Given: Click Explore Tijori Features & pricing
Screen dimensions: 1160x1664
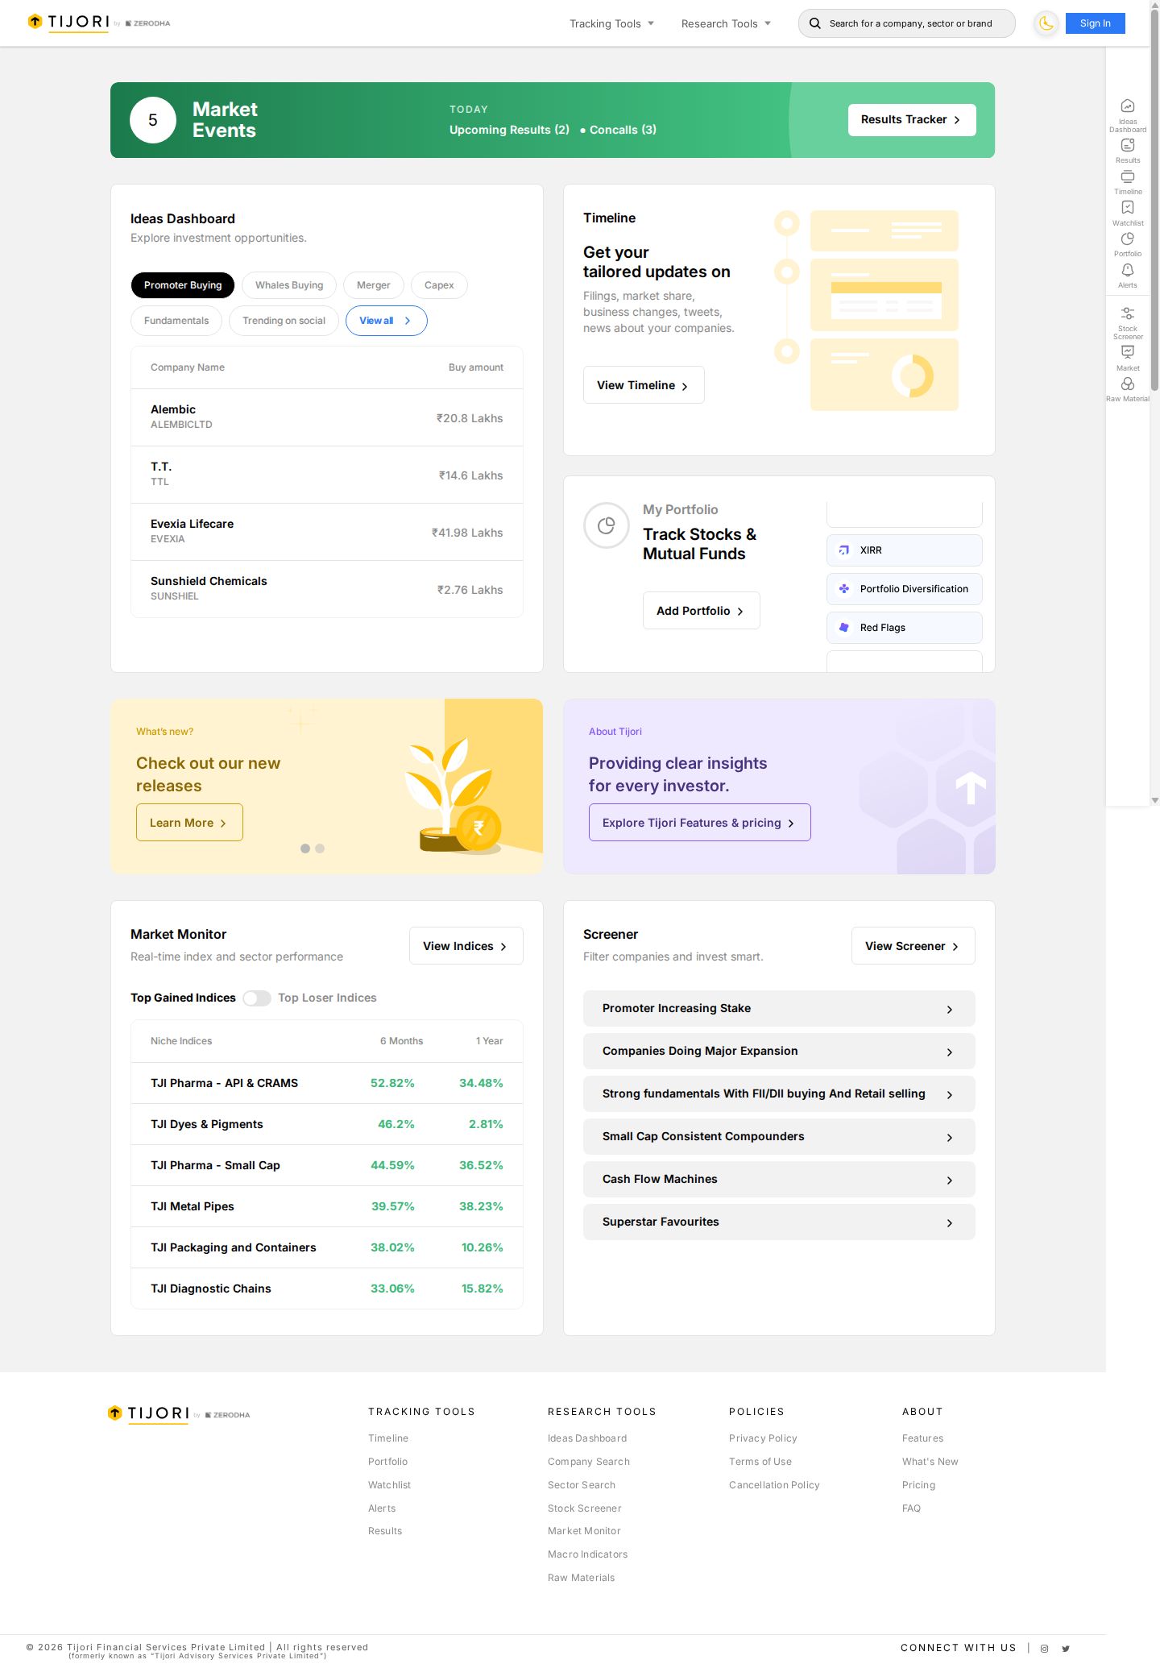Looking at the screenshot, I should [699, 823].
